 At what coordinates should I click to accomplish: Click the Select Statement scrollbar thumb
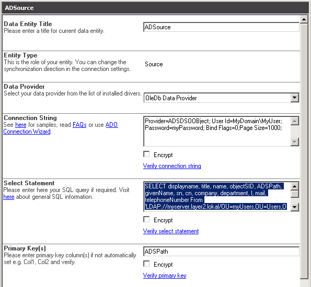point(295,194)
